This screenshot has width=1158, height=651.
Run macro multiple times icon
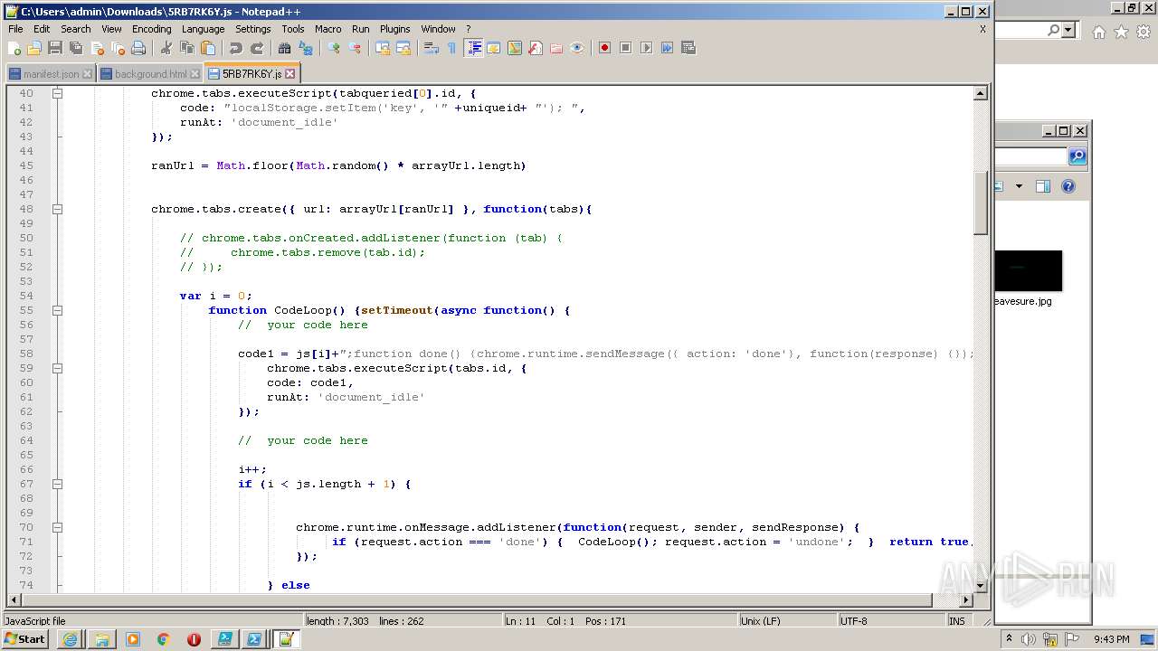(667, 48)
